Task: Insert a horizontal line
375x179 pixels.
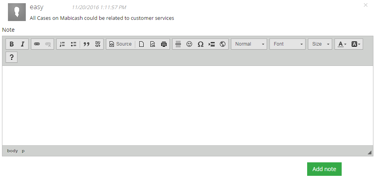Action: tap(178, 44)
